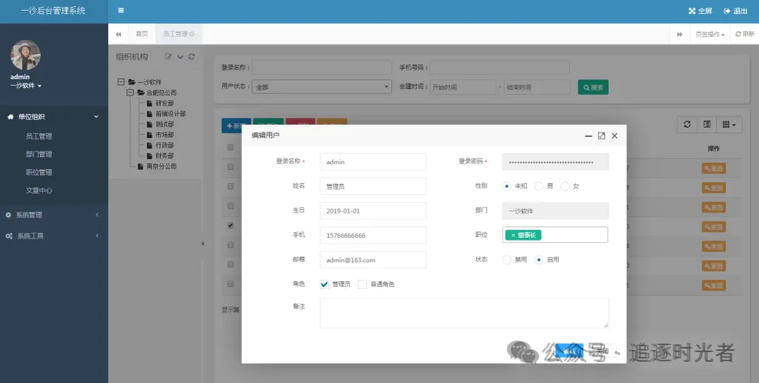Select the 女 gender radio button
759x383 pixels.
pos(564,186)
